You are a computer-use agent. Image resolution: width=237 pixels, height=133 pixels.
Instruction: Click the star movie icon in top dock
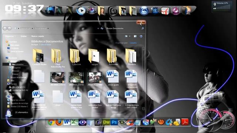click(x=91, y=11)
